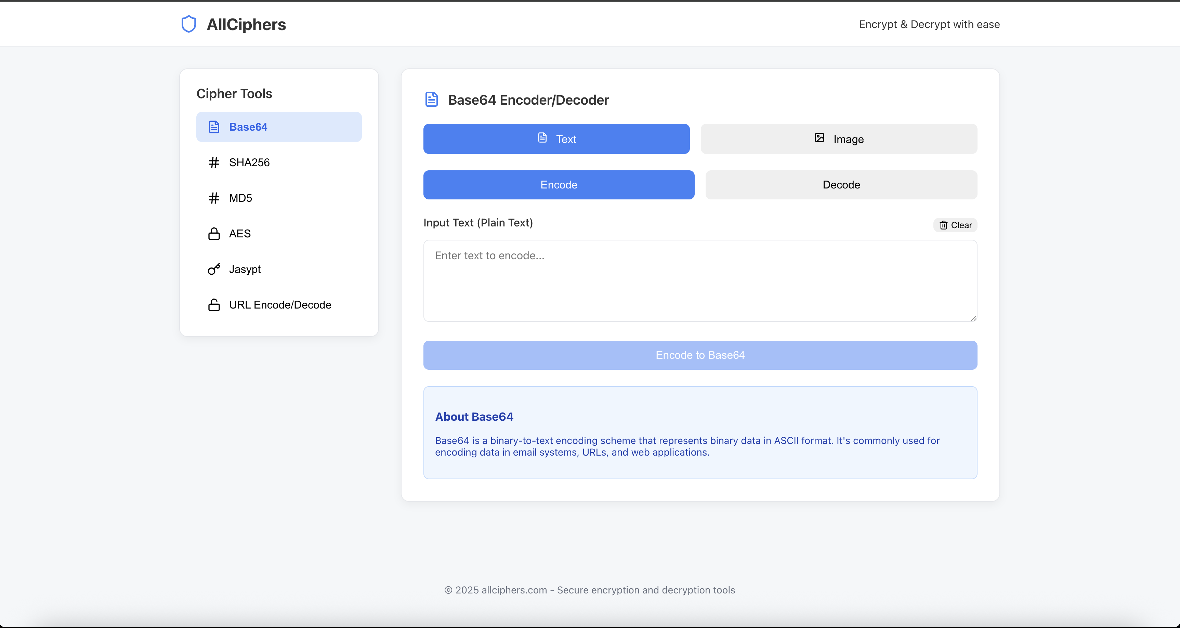Viewport: 1180px width, 628px height.
Task: Open the Base64 tool in sidebar
Action: coord(279,127)
